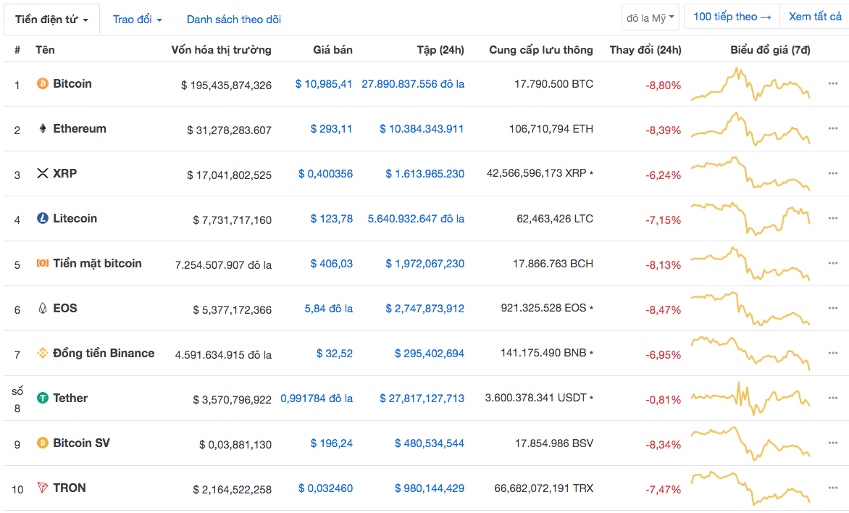Sort by 'Vốn hóa thị trường' column header
This screenshot has height=513, width=849.
tap(221, 50)
